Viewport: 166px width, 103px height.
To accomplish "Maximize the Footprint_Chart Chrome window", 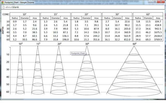I will pos(155,2).
